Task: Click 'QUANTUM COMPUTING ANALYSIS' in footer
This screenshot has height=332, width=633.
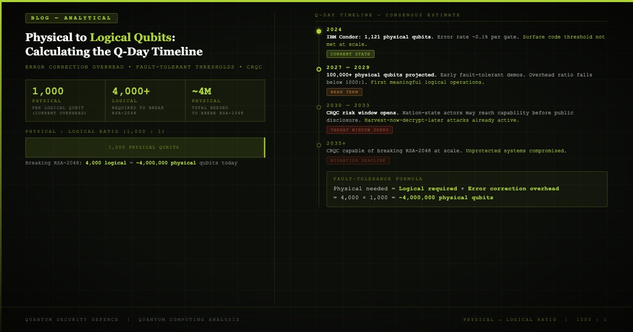Action: [x=189, y=319]
